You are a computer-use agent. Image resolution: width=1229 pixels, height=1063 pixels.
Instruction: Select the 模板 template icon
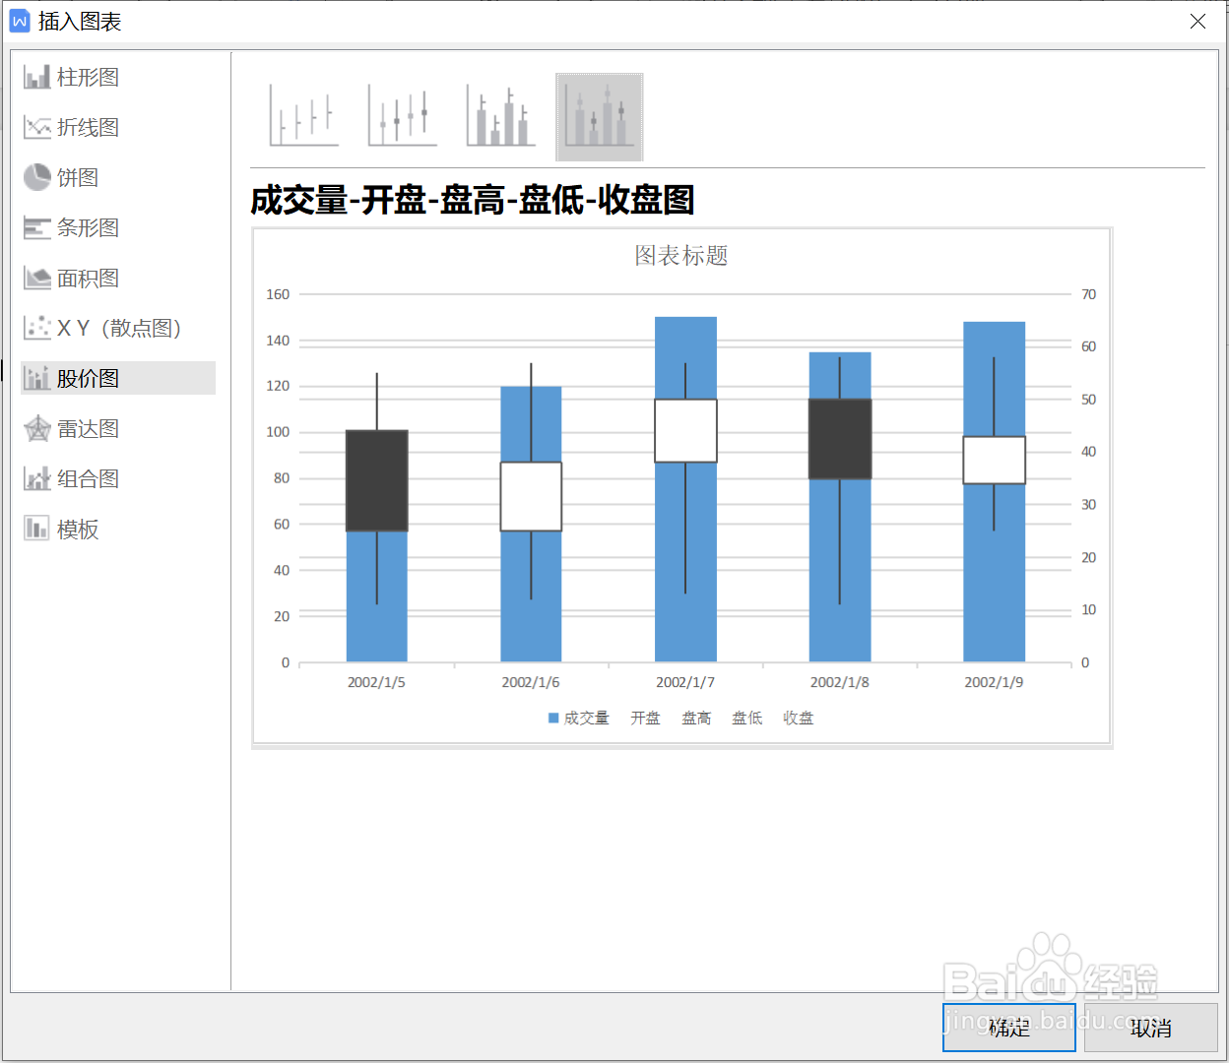[37, 529]
